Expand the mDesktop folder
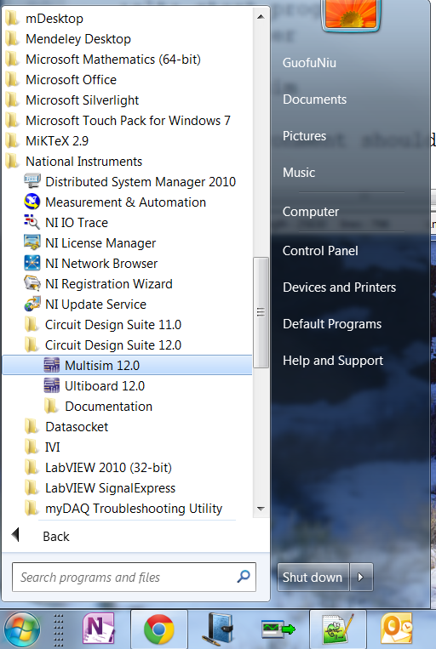This screenshot has height=649, width=436. point(44,19)
